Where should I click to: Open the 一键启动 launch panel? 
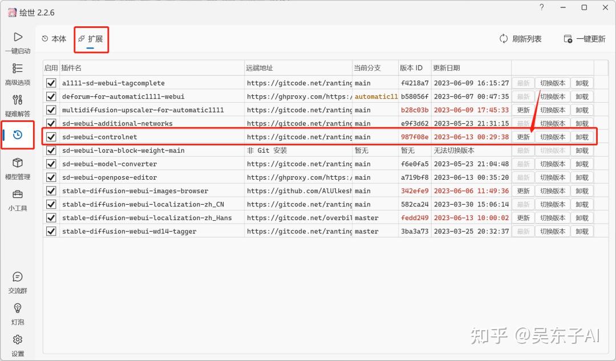[x=18, y=43]
